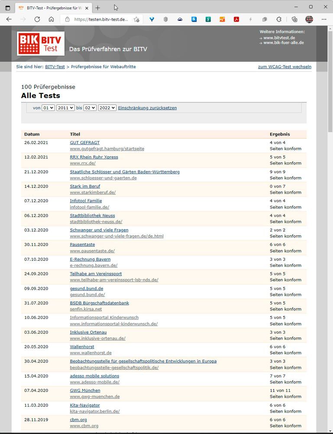This screenshot has height=434, width=333.
Task: Open E-Rechnung Bayern result
Action: coord(91,259)
